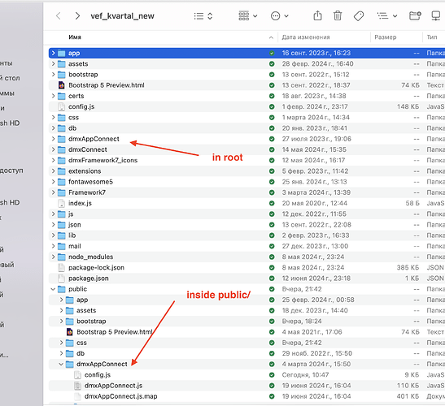This screenshot has height=406, width=445.
Task: Open the ellipsis action menu
Action: tap(279, 16)
